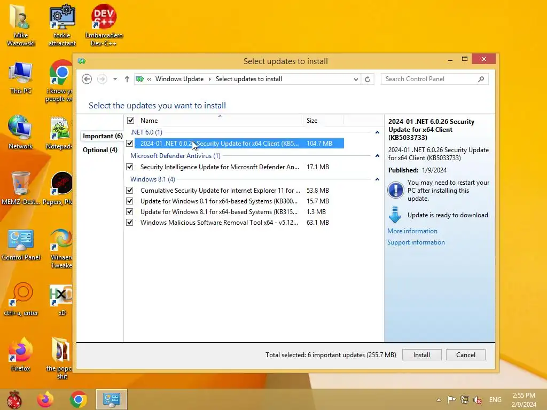The height and width of the screenshot is (410, 547).
Task: Click the Back navigation arrow
Action: pyautogui.click(x=87, y=79)
